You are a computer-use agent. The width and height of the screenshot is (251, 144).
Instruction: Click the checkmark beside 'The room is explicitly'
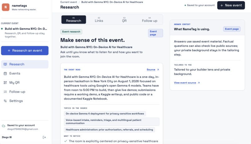tap(65, 141)
